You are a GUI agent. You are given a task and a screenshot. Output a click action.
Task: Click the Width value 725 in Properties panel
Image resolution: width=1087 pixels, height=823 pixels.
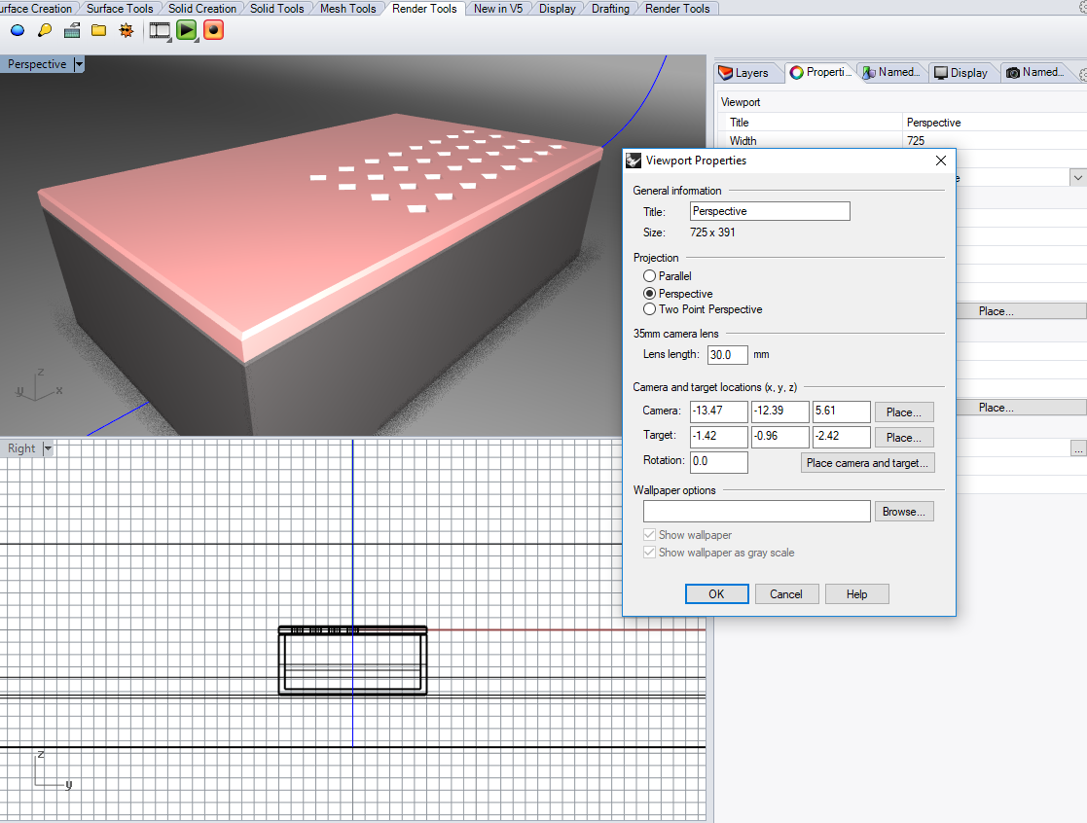pyautogui.click(x=915, y=141)
